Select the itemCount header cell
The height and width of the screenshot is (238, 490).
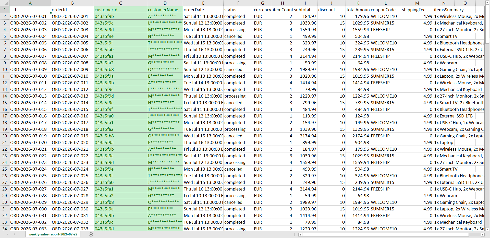tap(283, 10)
